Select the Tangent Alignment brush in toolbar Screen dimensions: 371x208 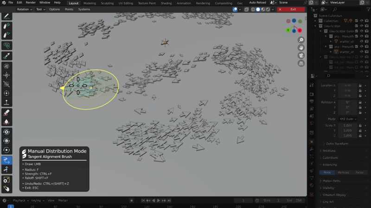[6, 160]
